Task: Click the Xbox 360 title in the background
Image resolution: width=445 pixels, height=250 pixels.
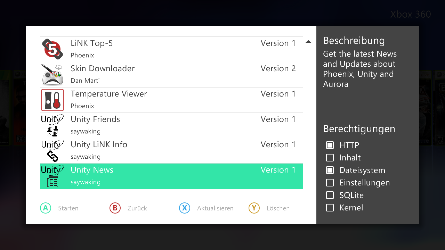Action: (411, 14)
